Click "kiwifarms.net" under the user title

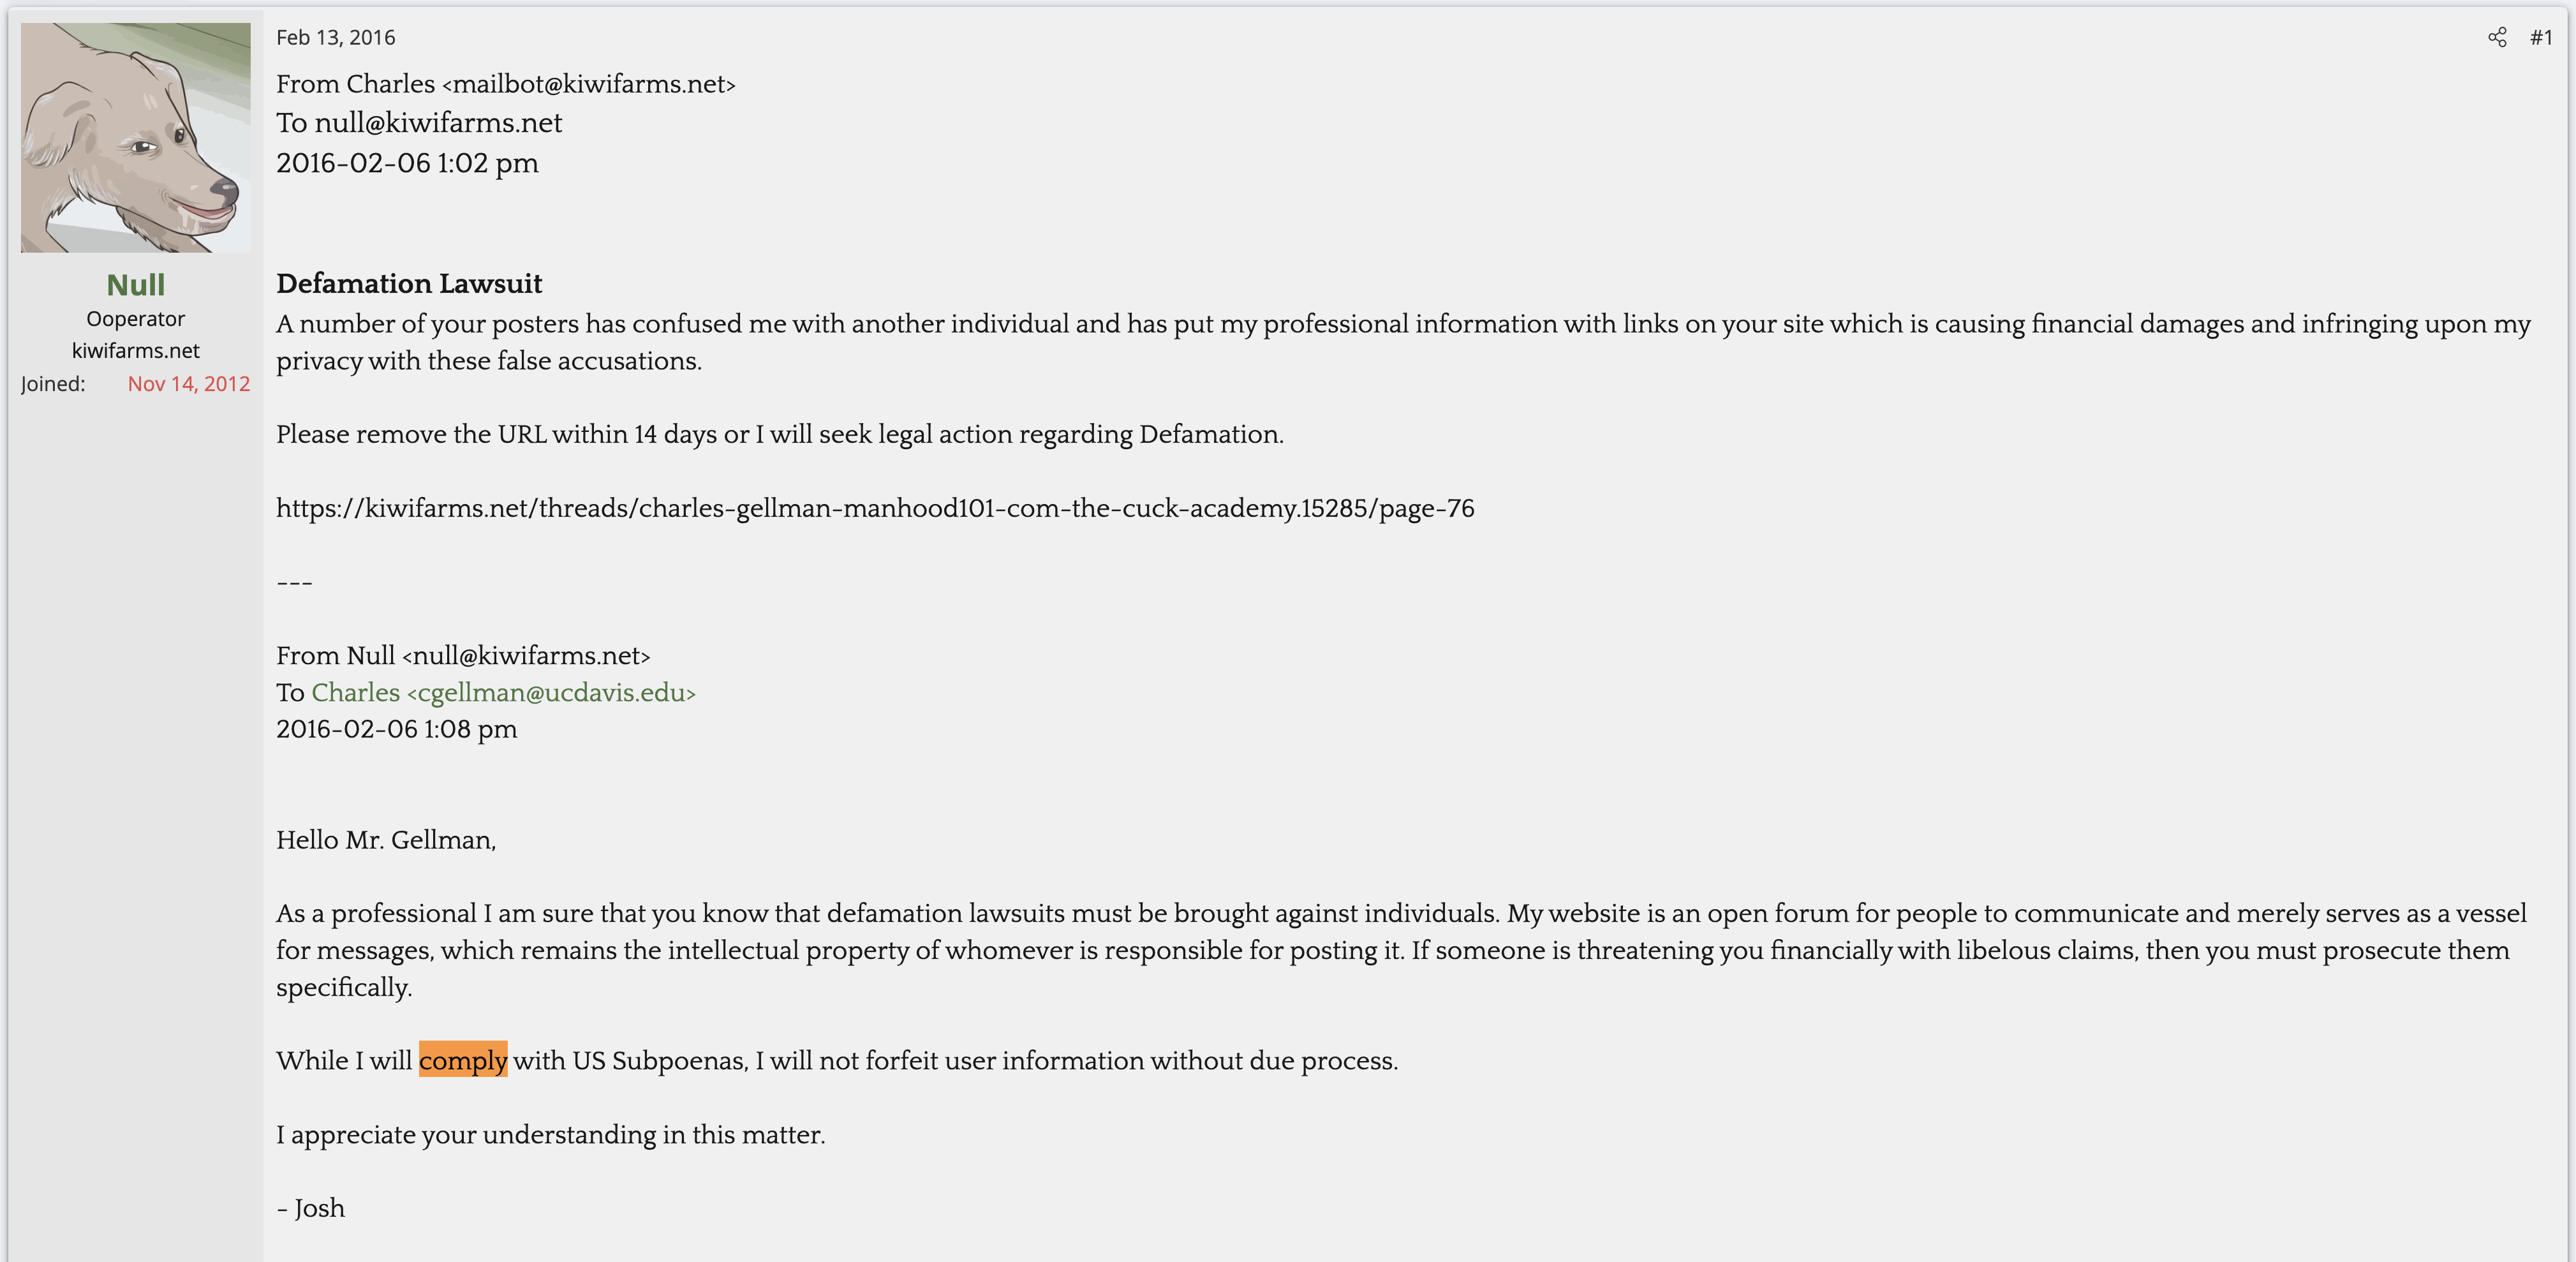point(136,351)
